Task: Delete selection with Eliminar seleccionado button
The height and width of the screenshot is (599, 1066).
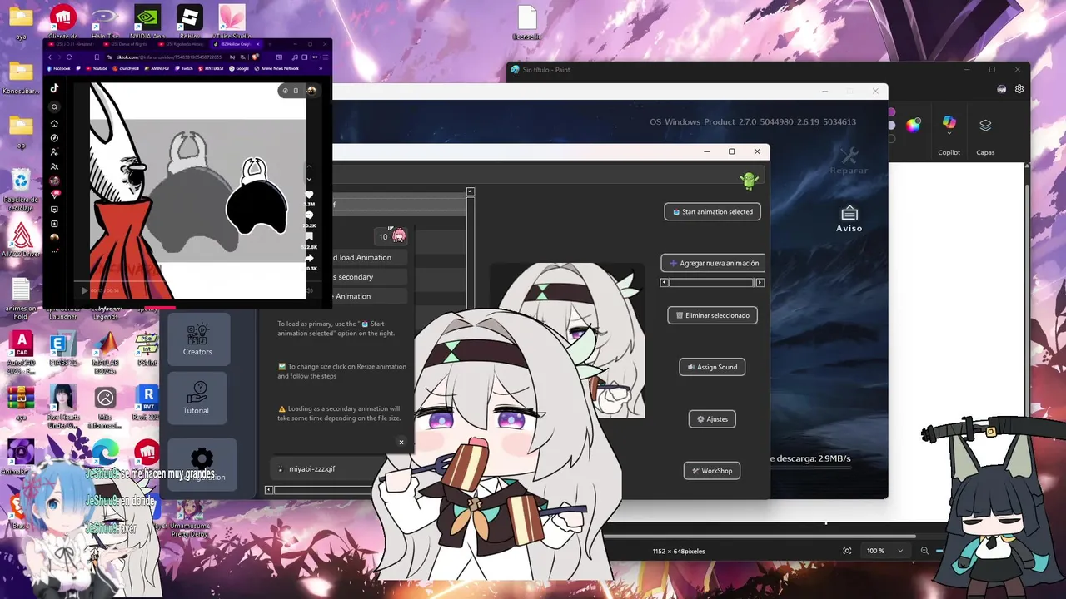Action: pos(712,315)
